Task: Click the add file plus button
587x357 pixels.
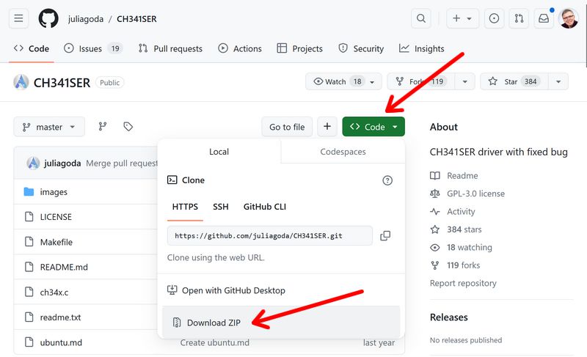Action: pos(327,127)
